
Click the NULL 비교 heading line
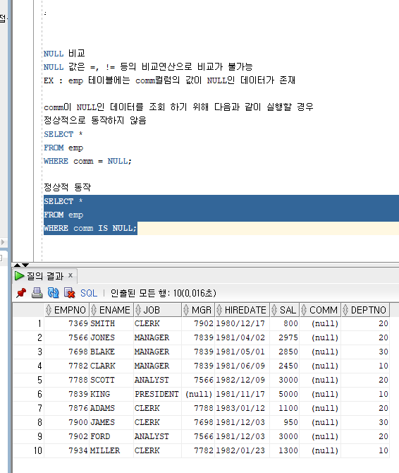pyautogui.click(x=64, y=54)
